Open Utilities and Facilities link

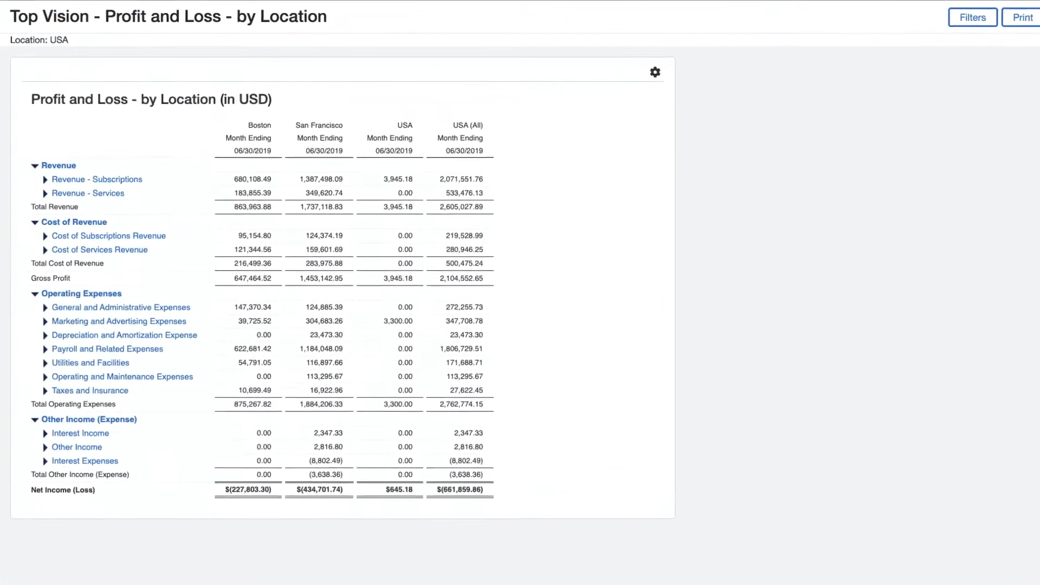(x=90, y=363)
